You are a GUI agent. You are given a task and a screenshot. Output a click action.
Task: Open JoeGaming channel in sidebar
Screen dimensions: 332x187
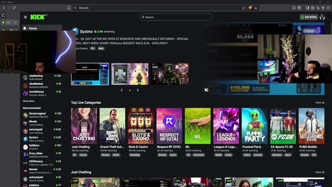click(42, 77)
